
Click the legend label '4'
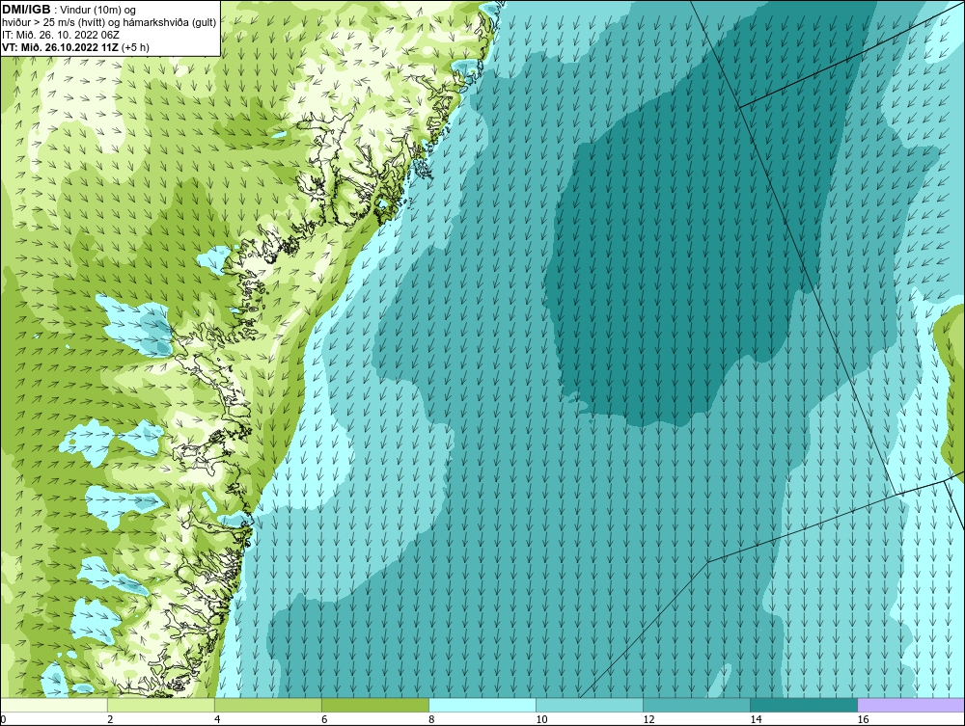point(217,720)
